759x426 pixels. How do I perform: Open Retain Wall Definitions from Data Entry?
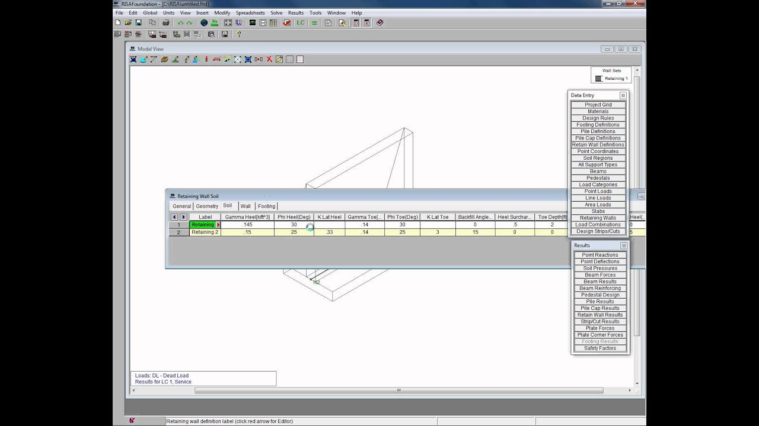click(598, 144)
